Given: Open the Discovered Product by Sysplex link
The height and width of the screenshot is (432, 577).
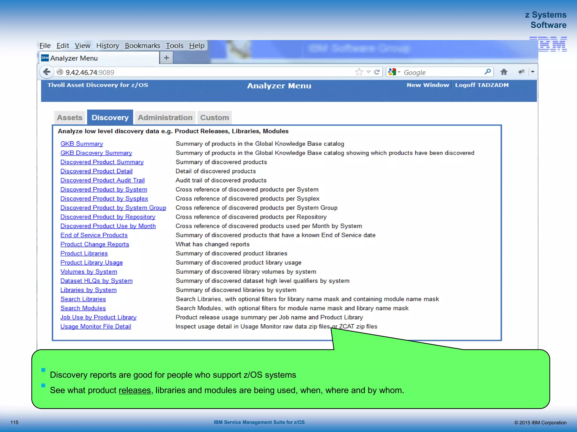Looking at the screenshot, I should (x=104, y=199).
